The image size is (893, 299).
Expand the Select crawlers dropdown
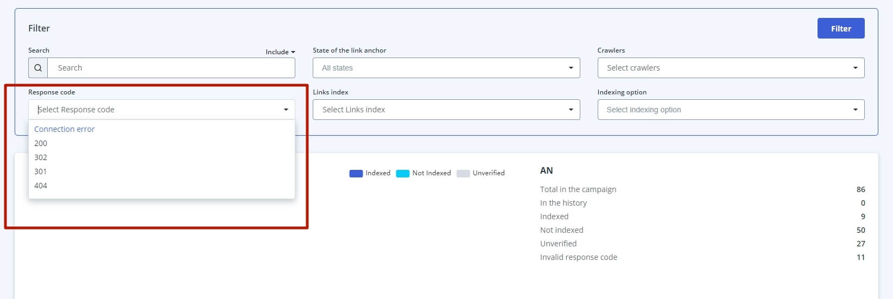click(x=731, y=68)
